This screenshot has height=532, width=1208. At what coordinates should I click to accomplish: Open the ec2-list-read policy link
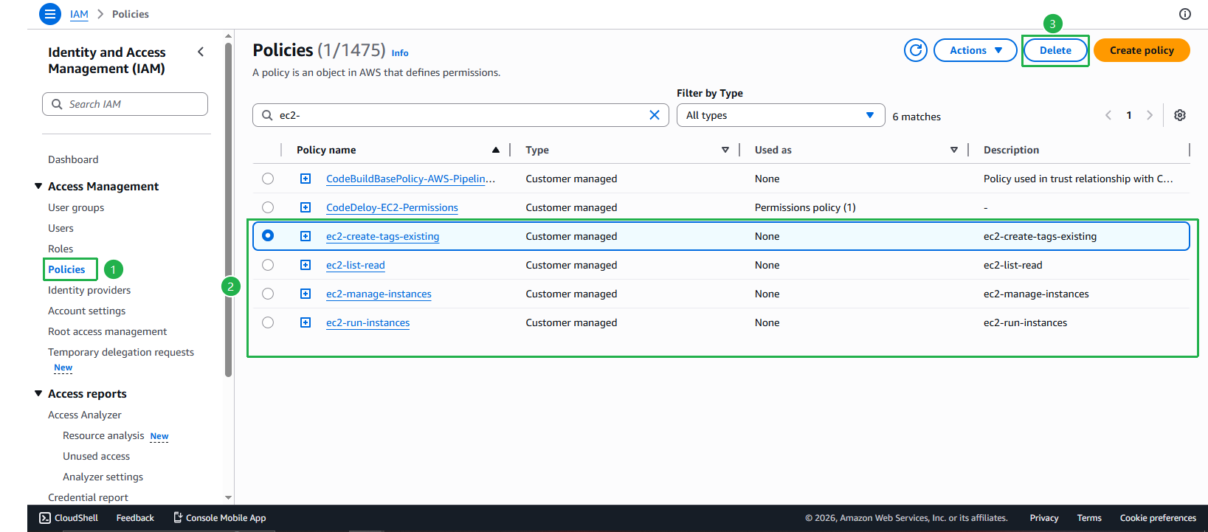point(356,265)
